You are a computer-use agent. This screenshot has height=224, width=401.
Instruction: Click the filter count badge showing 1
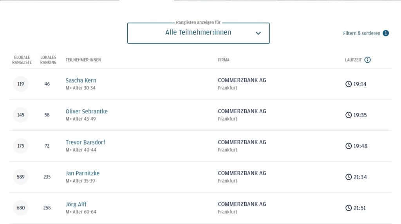(x=386, y=33)
